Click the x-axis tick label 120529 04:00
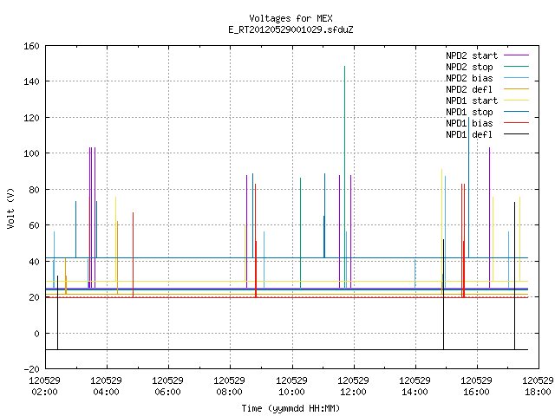The height and width of the screenshot is (416, 555). click(x=106, y=387)
